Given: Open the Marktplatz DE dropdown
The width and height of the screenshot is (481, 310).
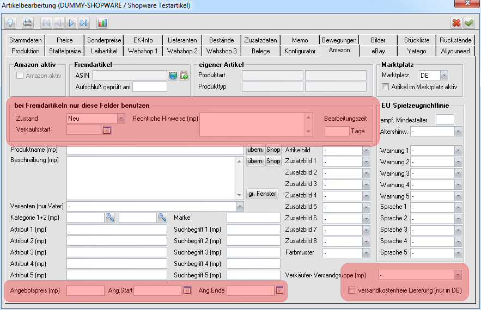Looking at the screenshot, I should (444, 76).
